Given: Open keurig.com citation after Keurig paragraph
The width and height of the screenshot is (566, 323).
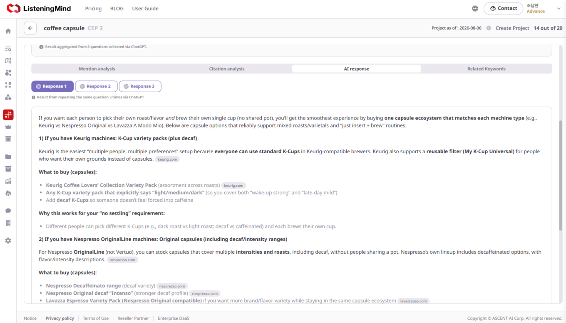Looking at the screenshot, I should [x=167, y=159].
